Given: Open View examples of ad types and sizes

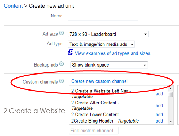Looking at the screenshot, I should [x=113, y=53].
